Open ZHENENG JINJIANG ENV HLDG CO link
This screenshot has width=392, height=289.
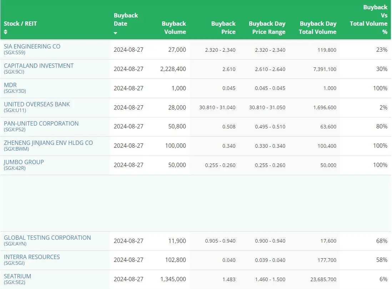click(48, 143)
